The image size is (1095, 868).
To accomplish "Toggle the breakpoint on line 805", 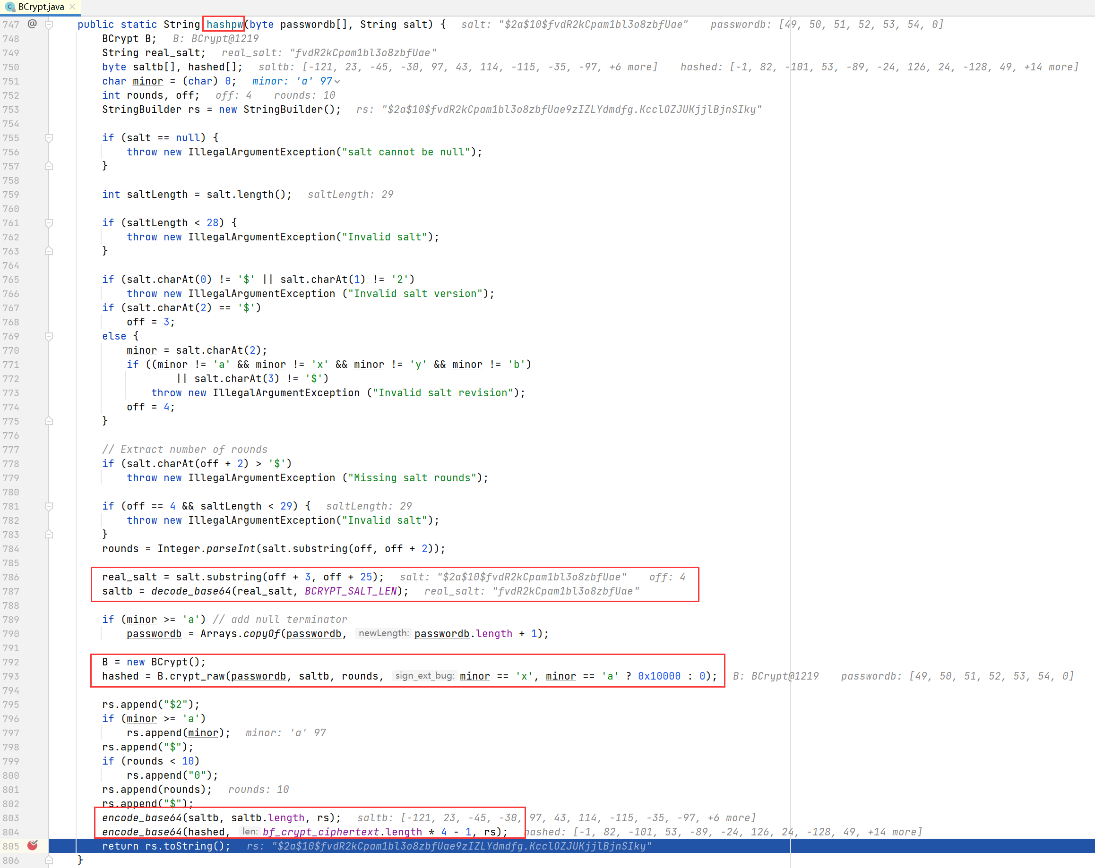I will [33, 845].
